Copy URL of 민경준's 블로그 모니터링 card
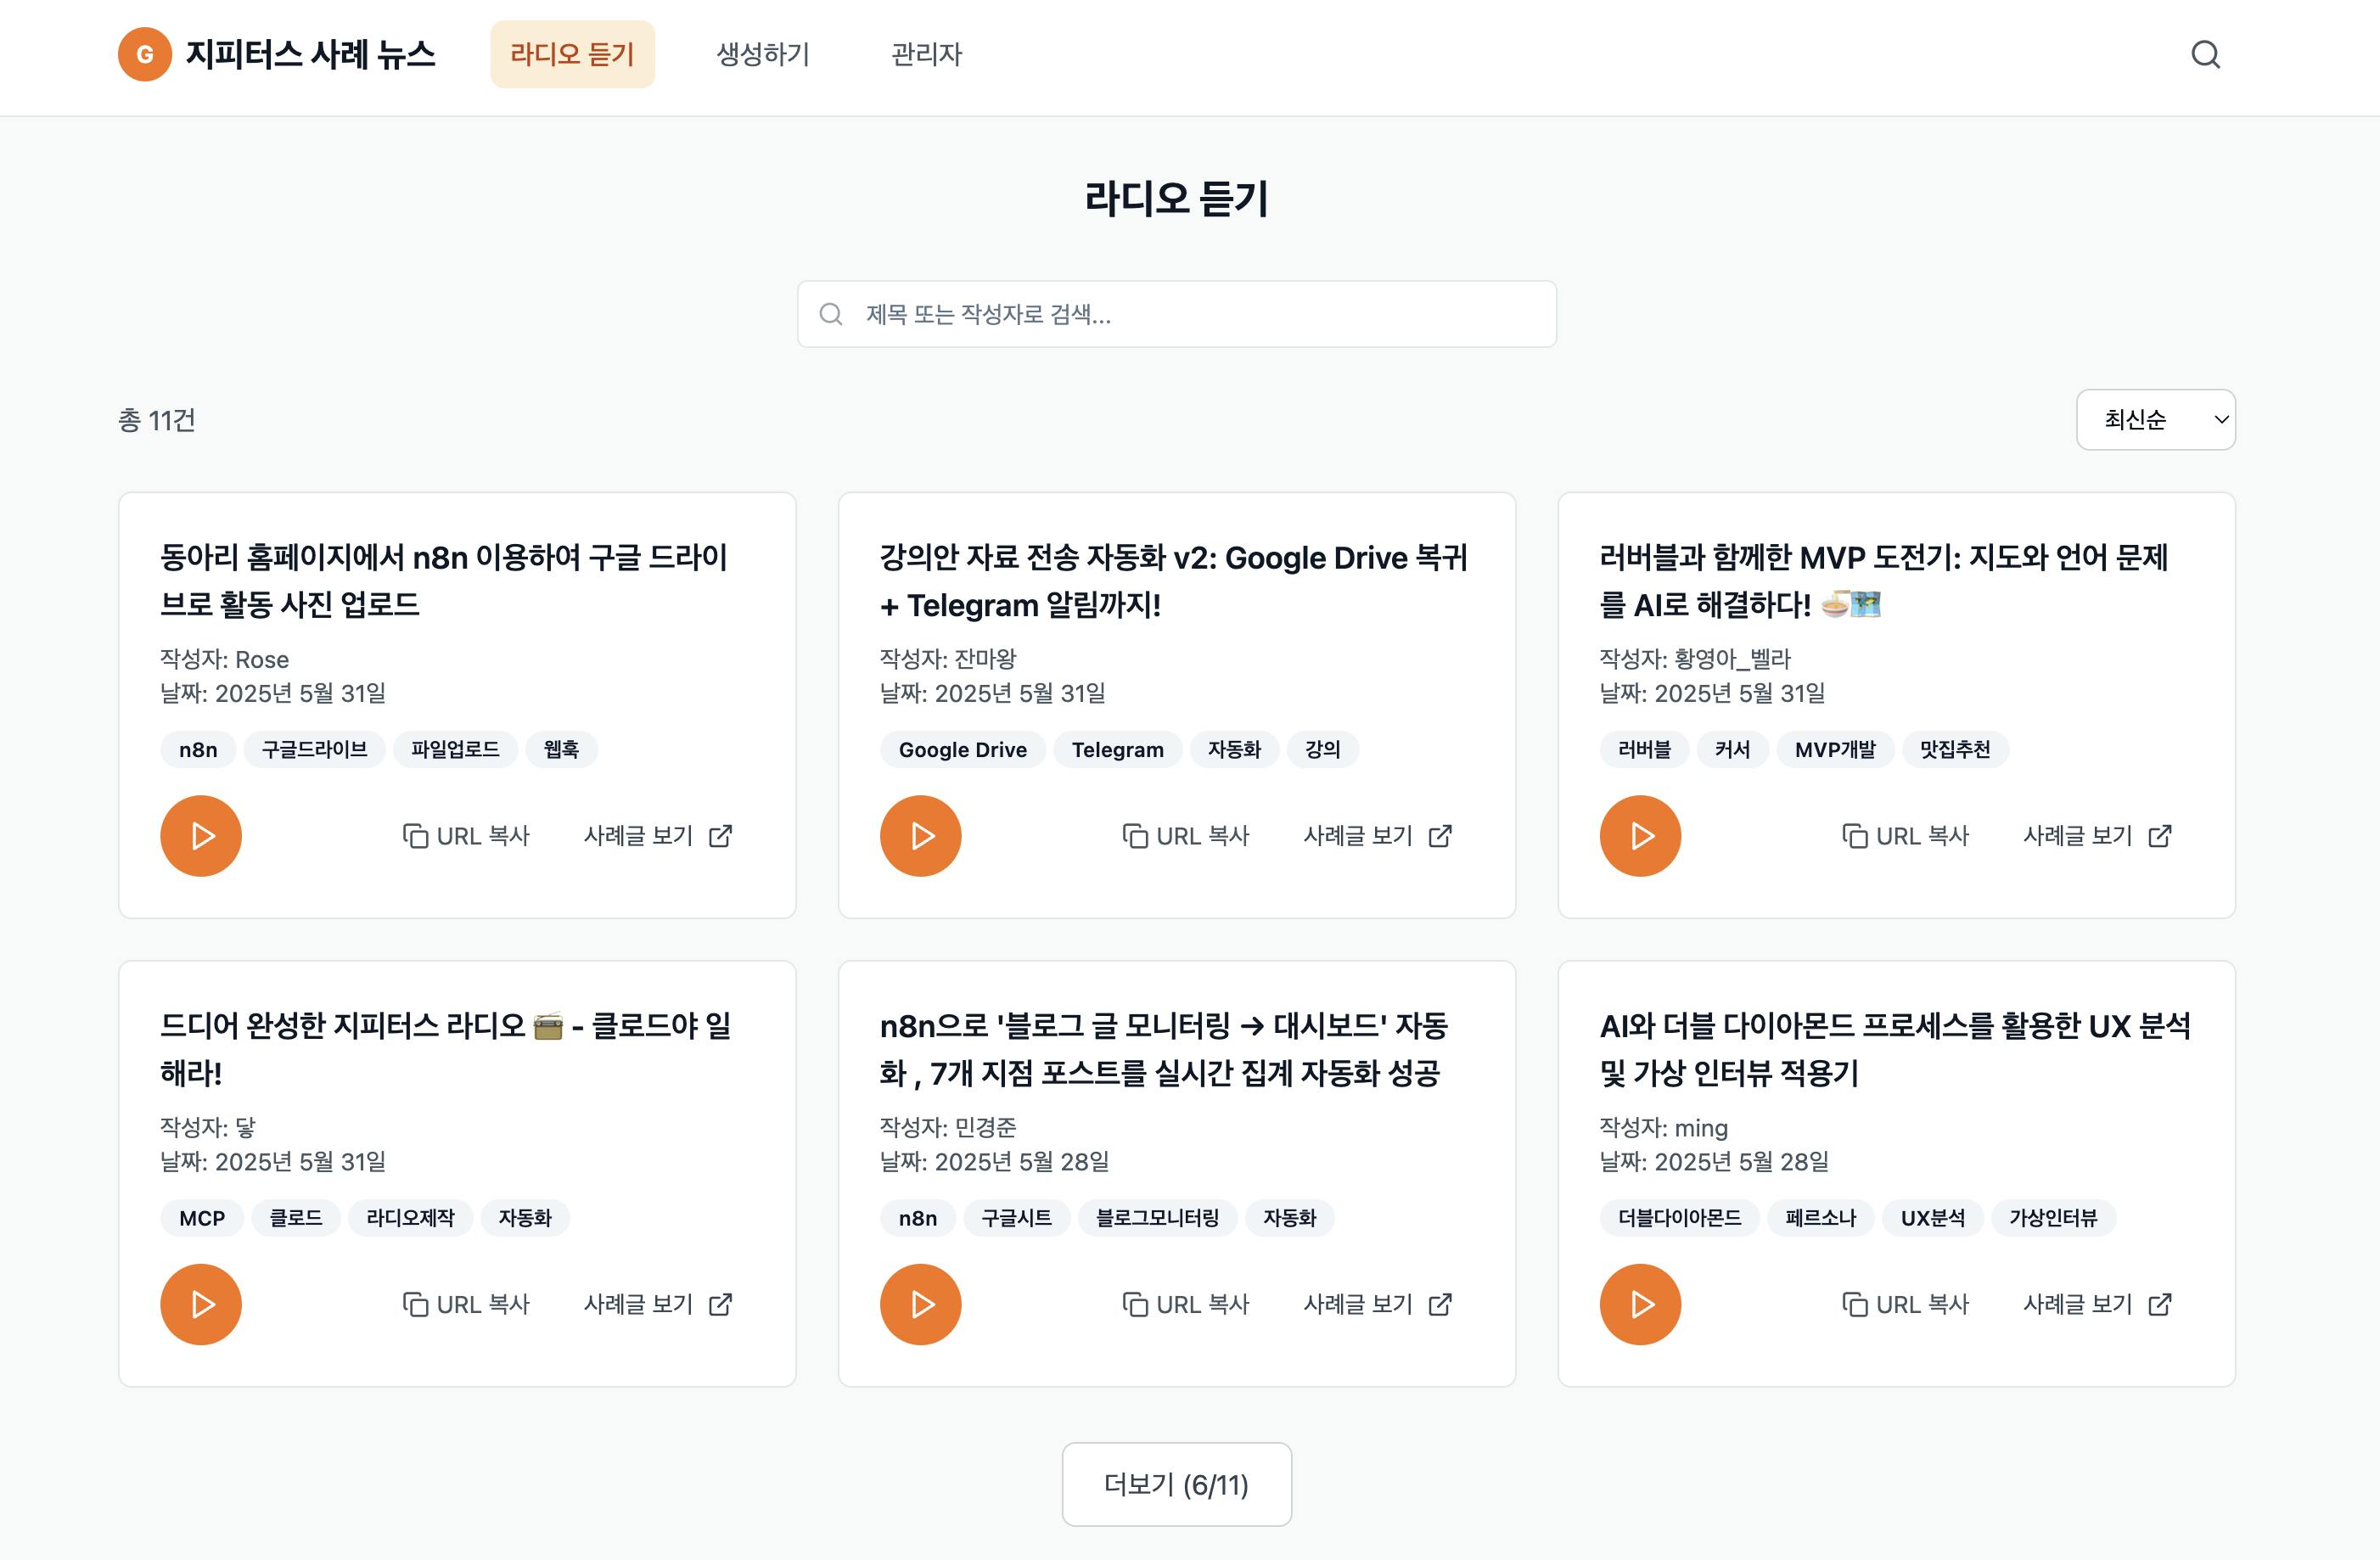Screen dimensions: 2380x1560 point(1186,1304)
